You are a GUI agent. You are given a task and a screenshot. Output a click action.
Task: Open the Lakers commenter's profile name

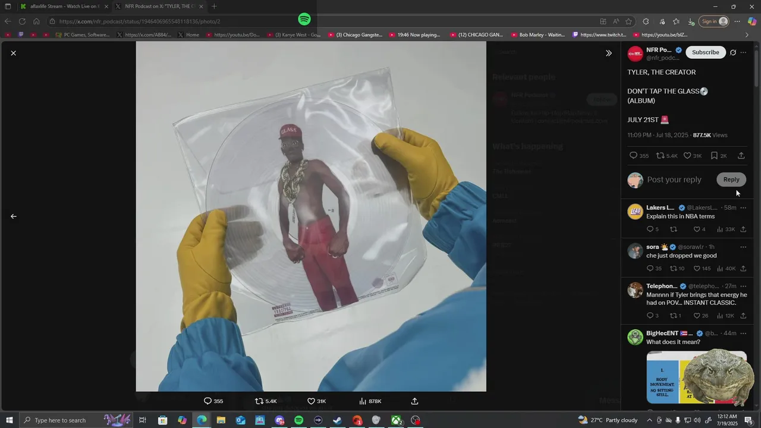tap(660, 207)
